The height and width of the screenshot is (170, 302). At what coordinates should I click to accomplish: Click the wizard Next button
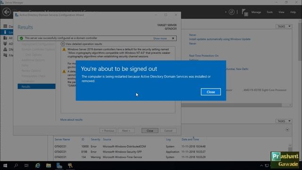pos(126,131)
